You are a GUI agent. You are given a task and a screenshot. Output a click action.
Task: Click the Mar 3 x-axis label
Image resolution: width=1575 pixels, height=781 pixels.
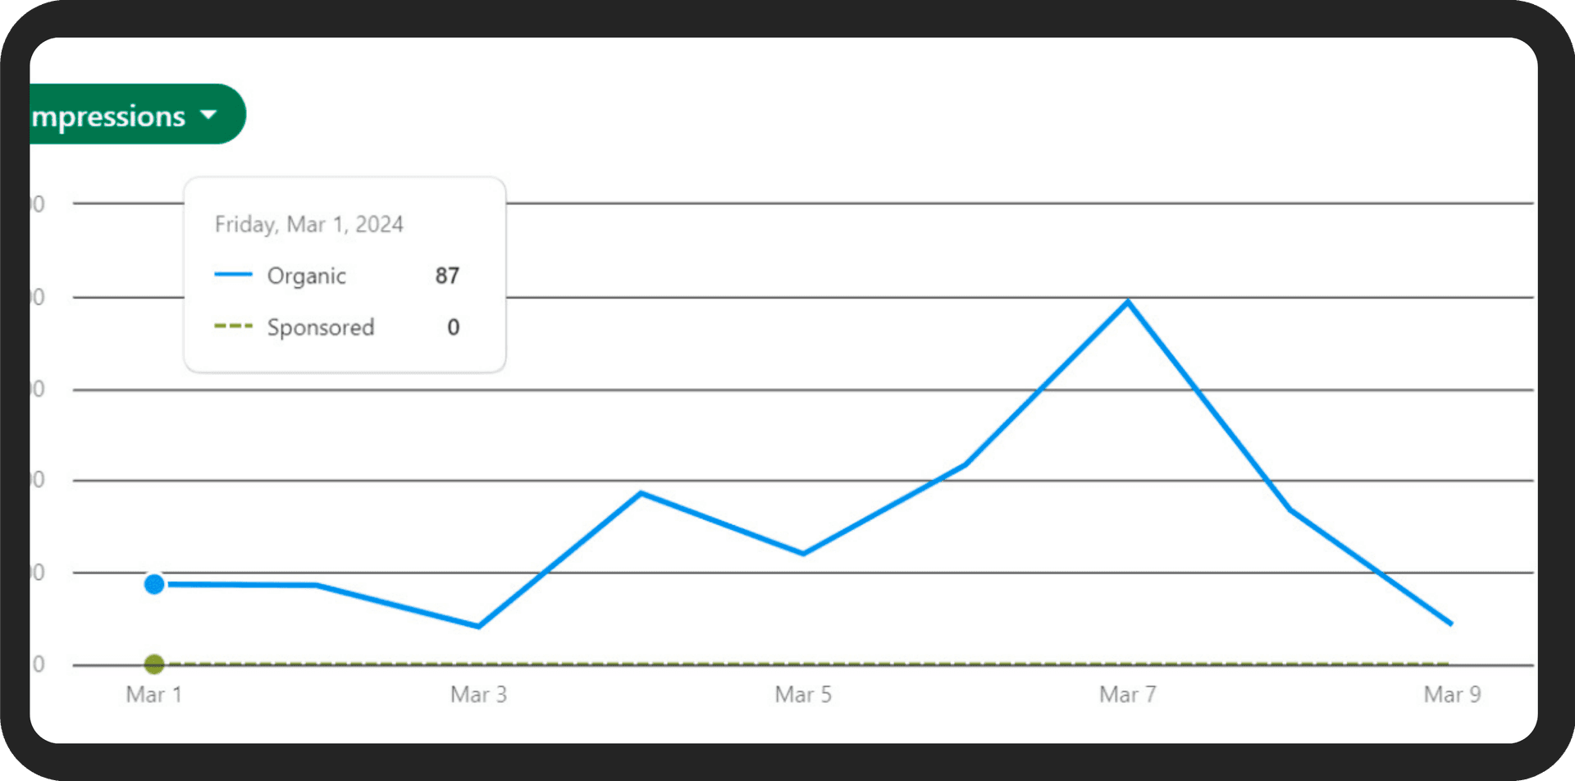coord(479,695)
